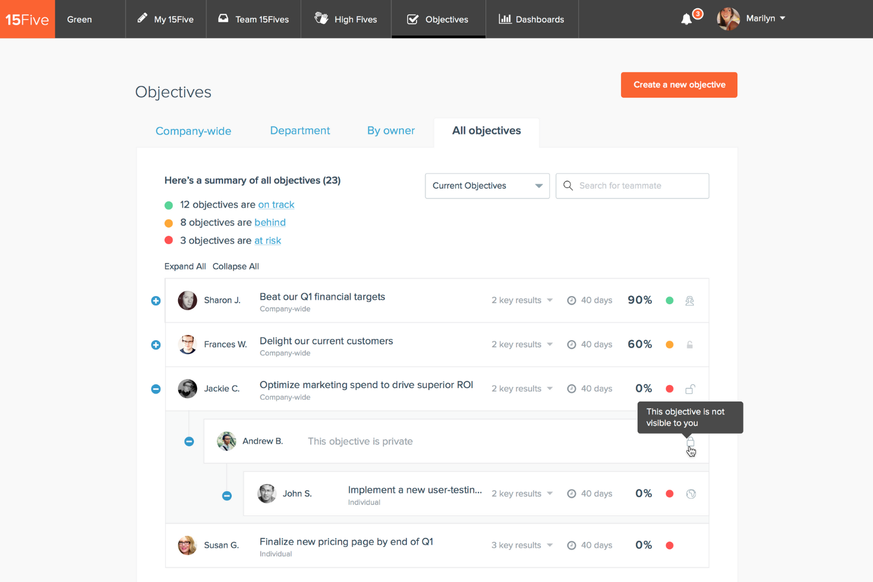
Task: Click the notification bell icon
Action: [686, 19]
